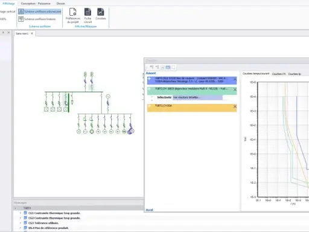This screenshot has width=309, height=232.
Task: Select CG3 Tolérance utilisée row
Action: 43,223
